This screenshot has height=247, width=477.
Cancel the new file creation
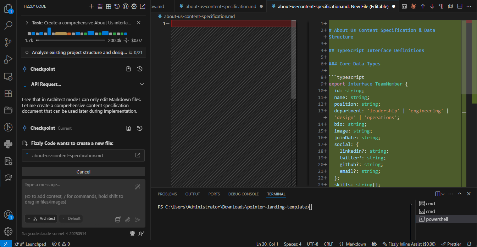tap(83, 172)
